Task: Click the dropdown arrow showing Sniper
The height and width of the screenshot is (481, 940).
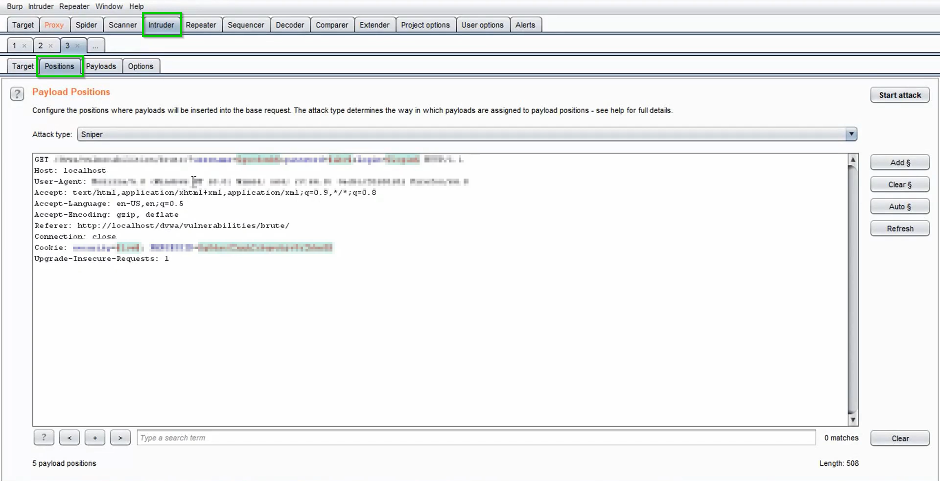Action: (x=852, y=134)
